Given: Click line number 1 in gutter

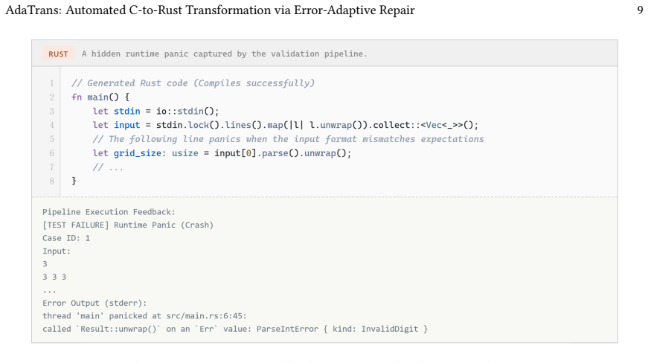Looking at the screenshot, I should pyautogui.click(x=51, y=83).
